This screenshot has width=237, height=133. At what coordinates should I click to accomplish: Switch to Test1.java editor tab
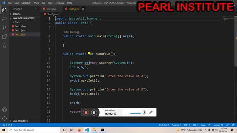tap(51, 9)
